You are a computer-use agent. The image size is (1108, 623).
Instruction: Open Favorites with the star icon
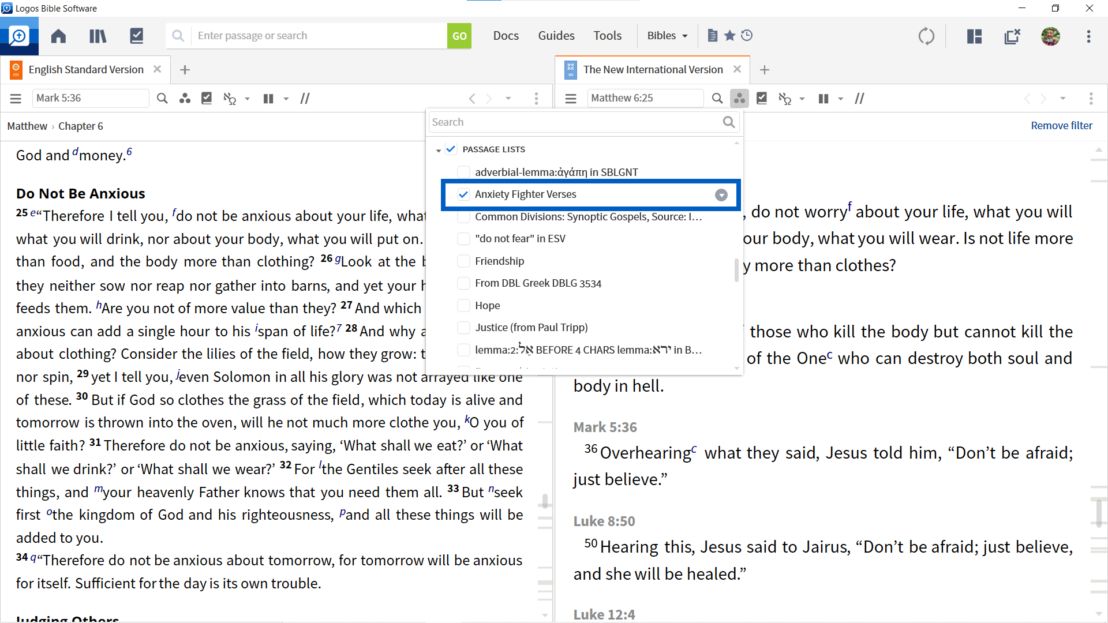(x=729, y=35)
